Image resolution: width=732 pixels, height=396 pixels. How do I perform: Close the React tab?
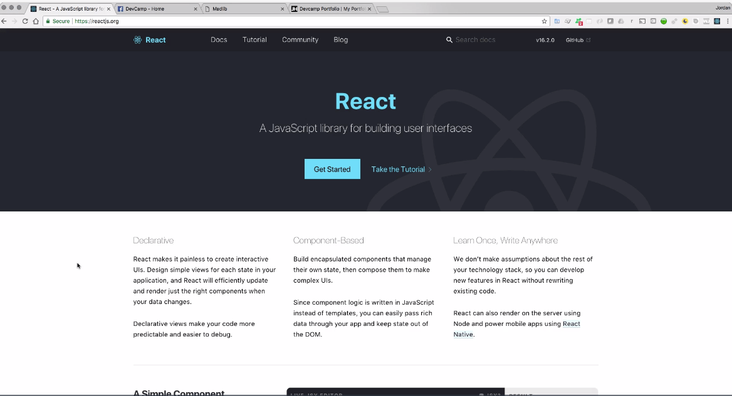(108, 9)
